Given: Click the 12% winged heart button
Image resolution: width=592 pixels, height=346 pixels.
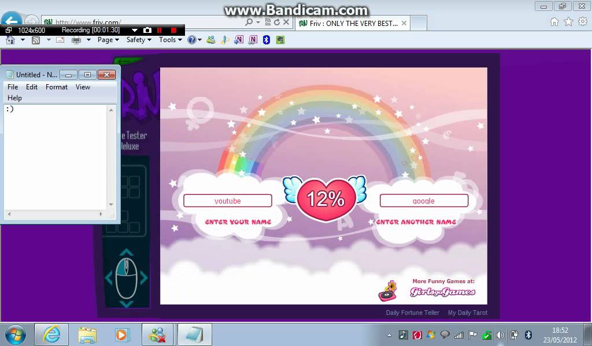Looking at the screenshot, I should pyautogui.click(x=325, y=198).
